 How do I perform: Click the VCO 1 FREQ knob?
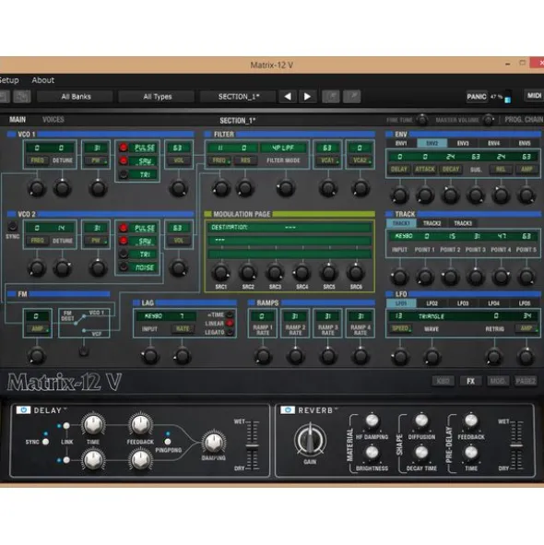[x=37, y=188]
